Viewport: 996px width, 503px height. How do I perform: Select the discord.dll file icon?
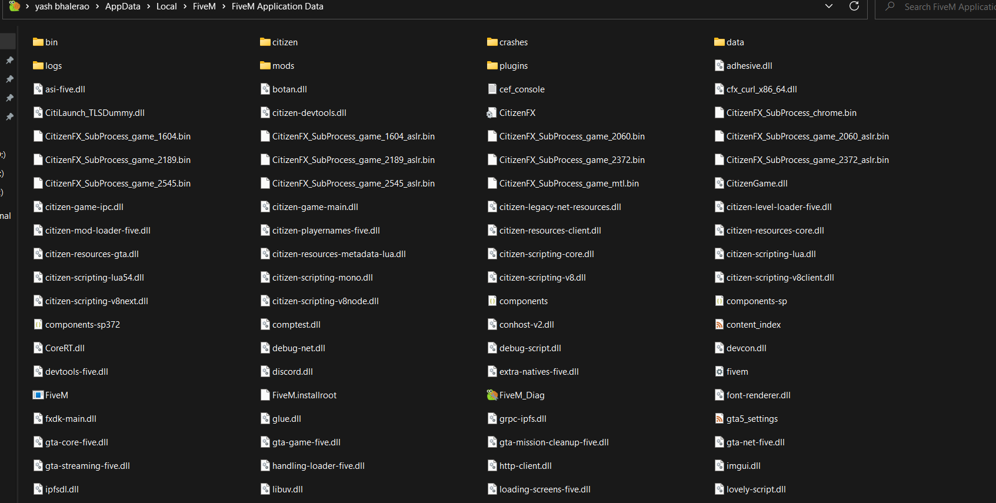pyautogui.click(x=265, y=371)
